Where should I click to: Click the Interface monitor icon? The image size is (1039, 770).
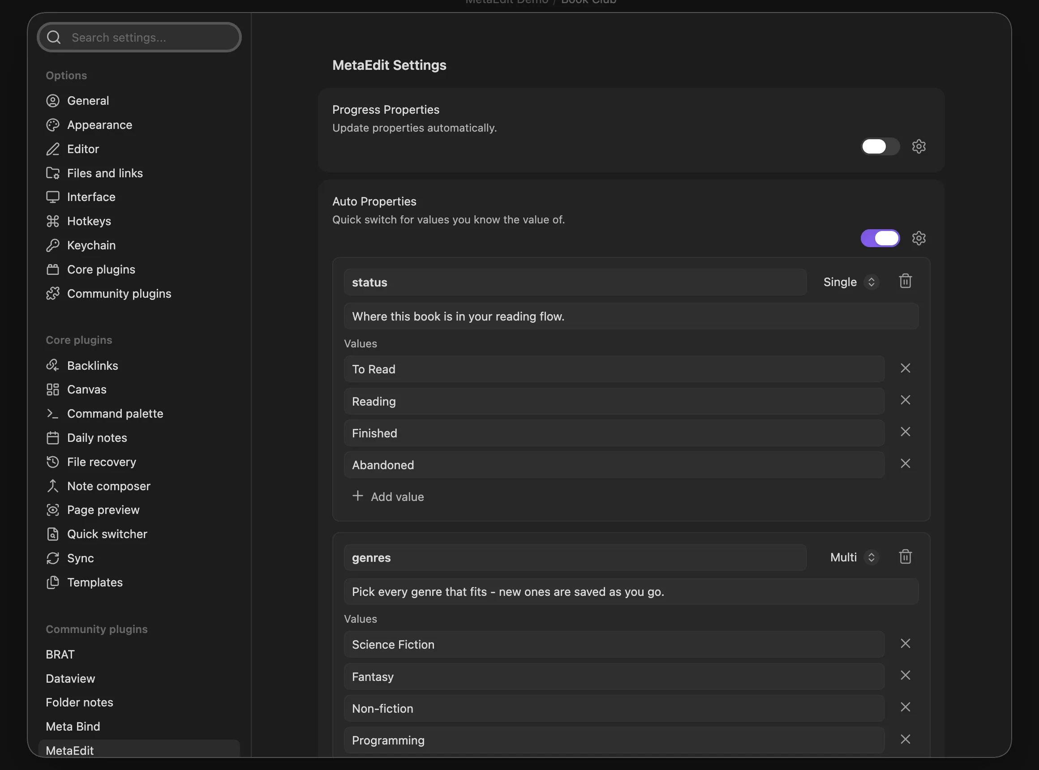(53, 197)
